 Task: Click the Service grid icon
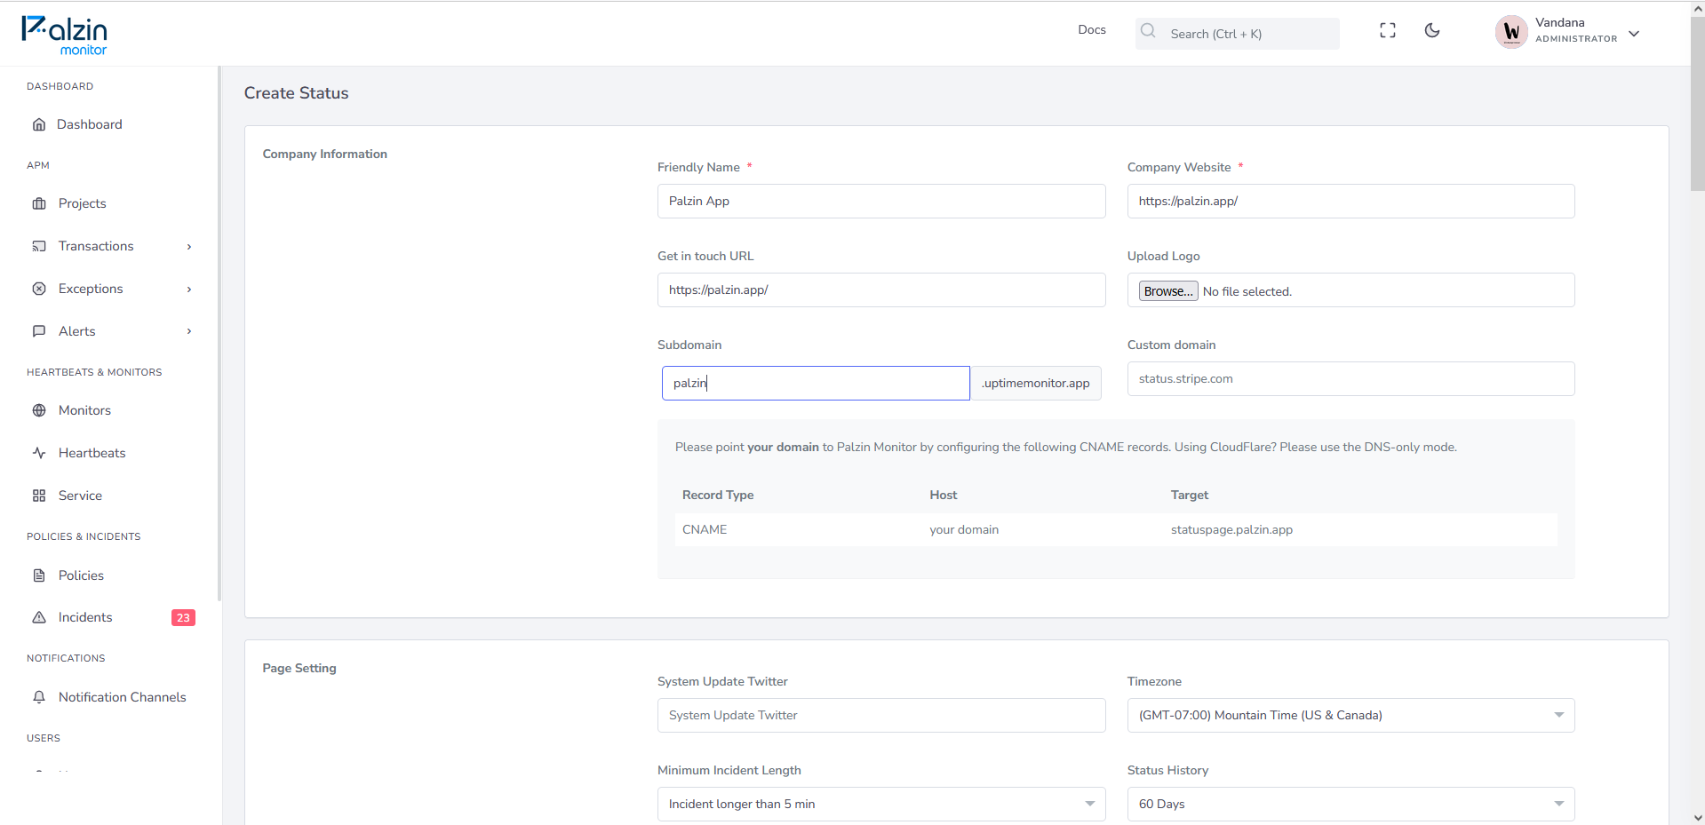point(39,496)
